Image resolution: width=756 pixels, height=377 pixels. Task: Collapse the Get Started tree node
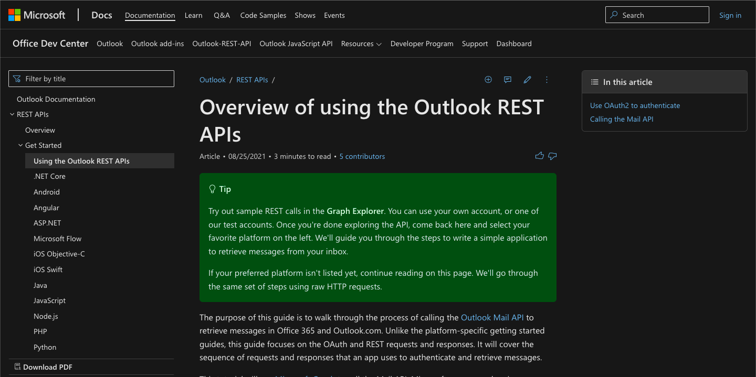point(20,145)
